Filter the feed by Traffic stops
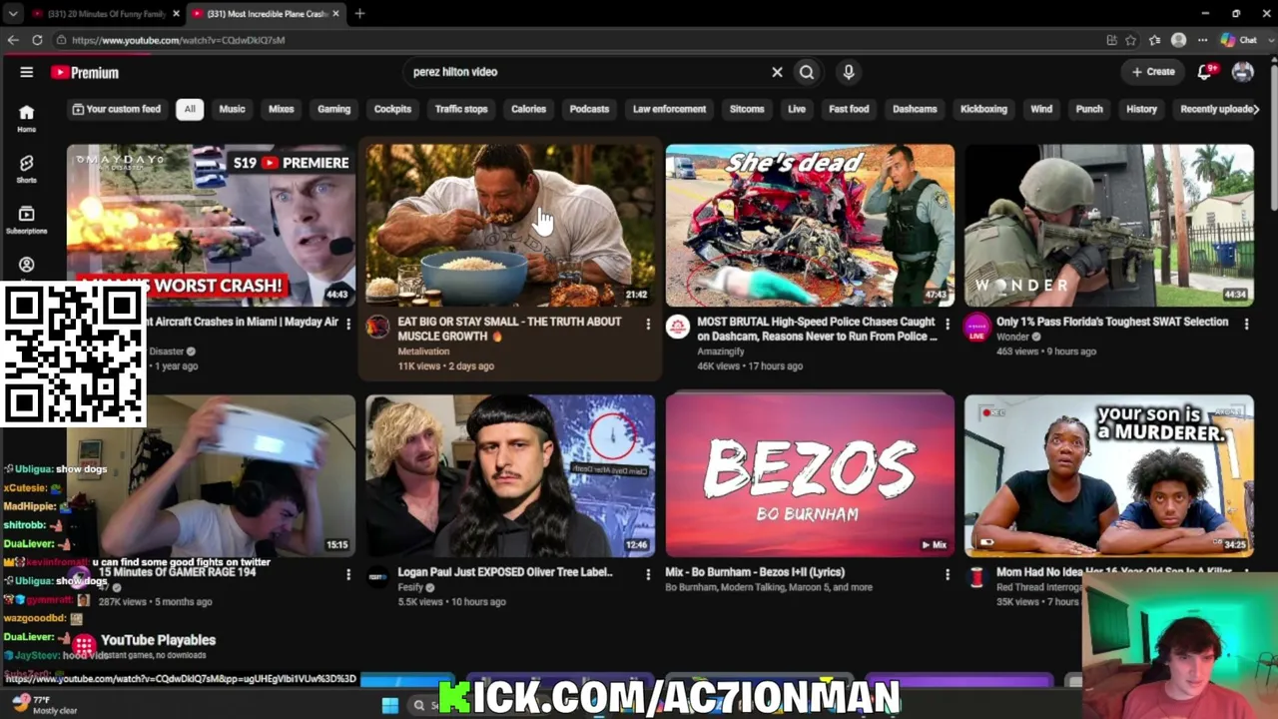Image resolution: width=1278 pixels, height=719 pixels. tap(461, 109)
